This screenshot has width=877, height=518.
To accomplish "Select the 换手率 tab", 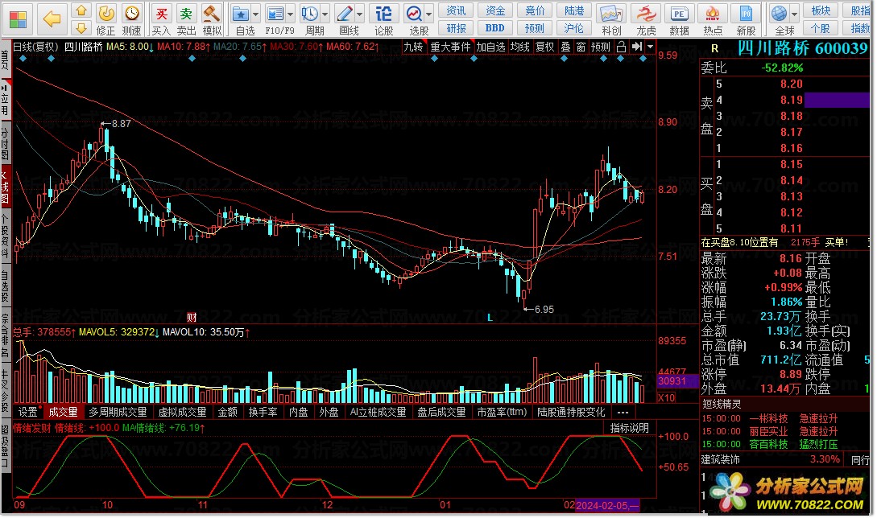I will coord(263,412).
